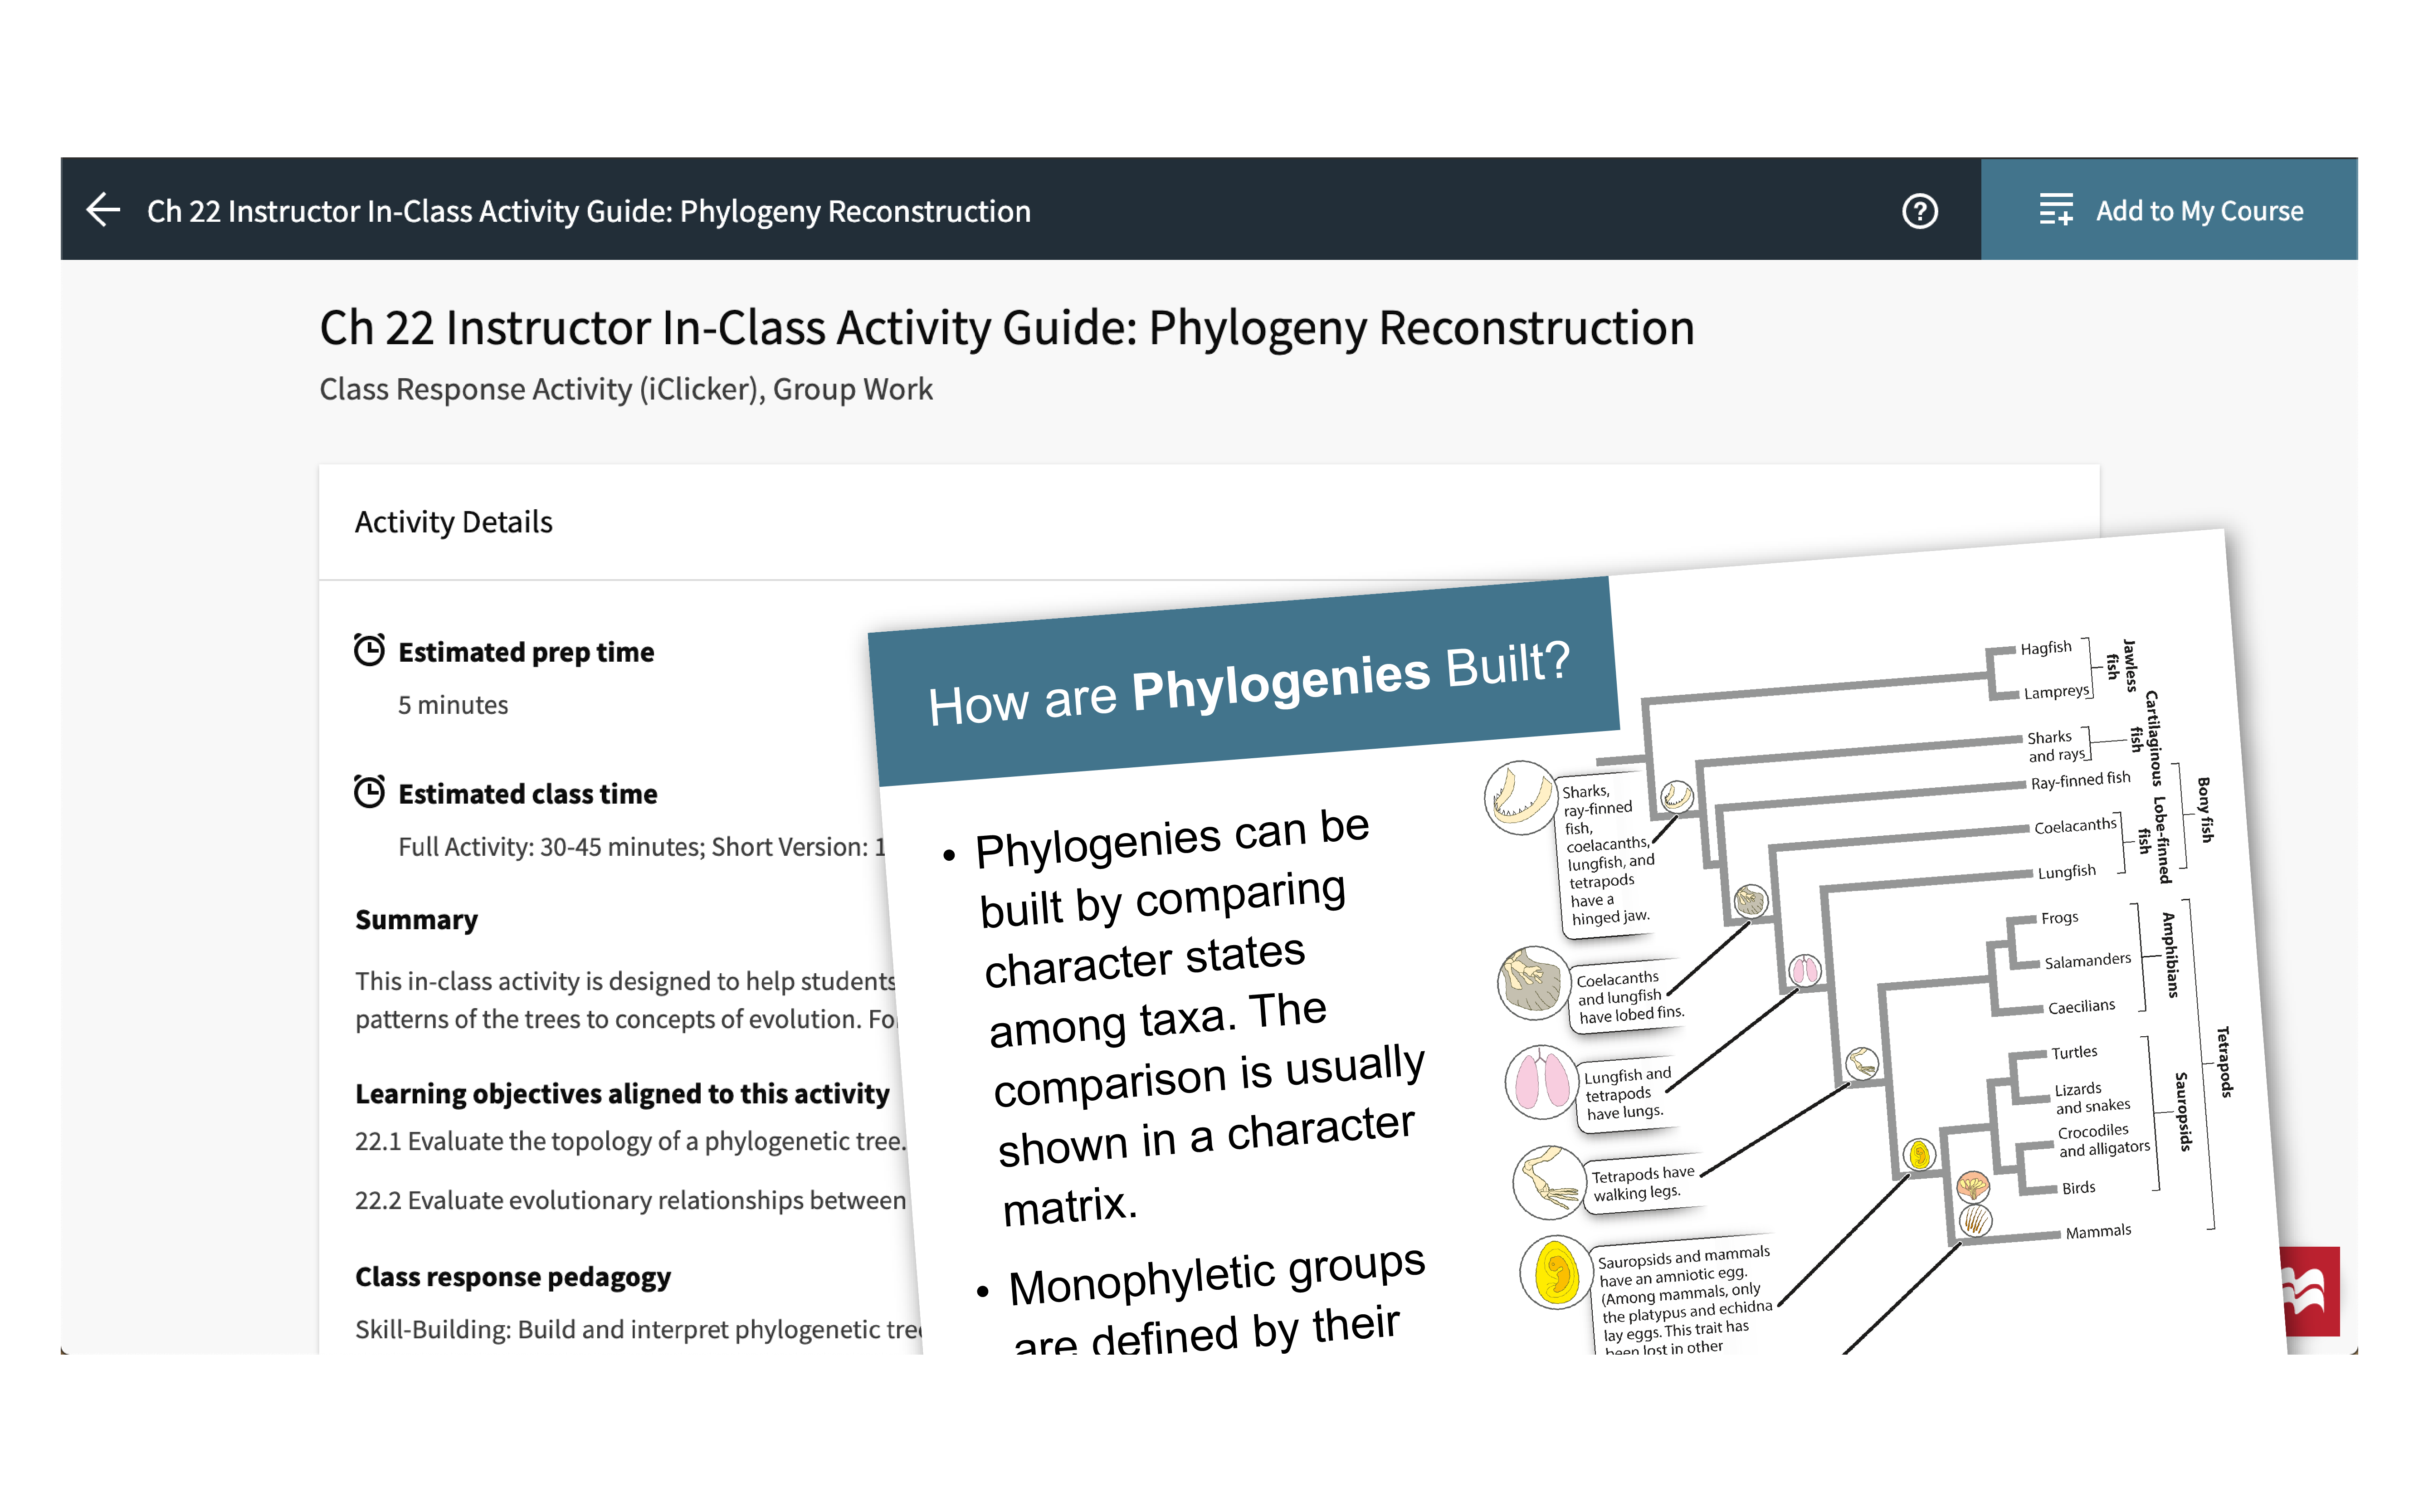
Task: Click 'Estimated class time' label
Action: 528,794
